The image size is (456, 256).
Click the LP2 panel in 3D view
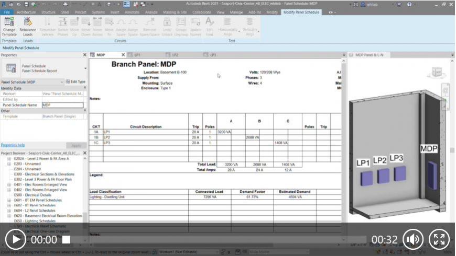click(383, 176)
